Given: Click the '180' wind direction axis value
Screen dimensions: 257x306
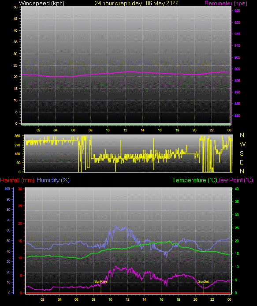Looking at the screenshot, I should [x=17, y=154].
